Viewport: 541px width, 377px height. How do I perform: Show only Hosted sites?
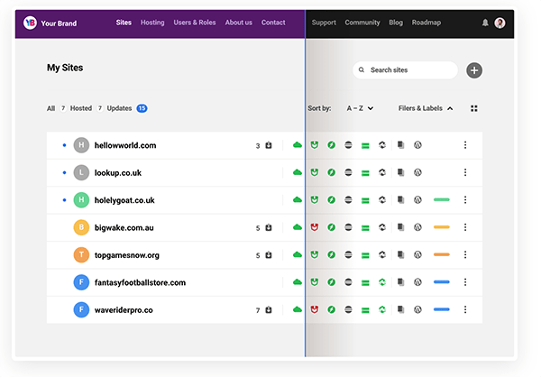coord(81,108)
